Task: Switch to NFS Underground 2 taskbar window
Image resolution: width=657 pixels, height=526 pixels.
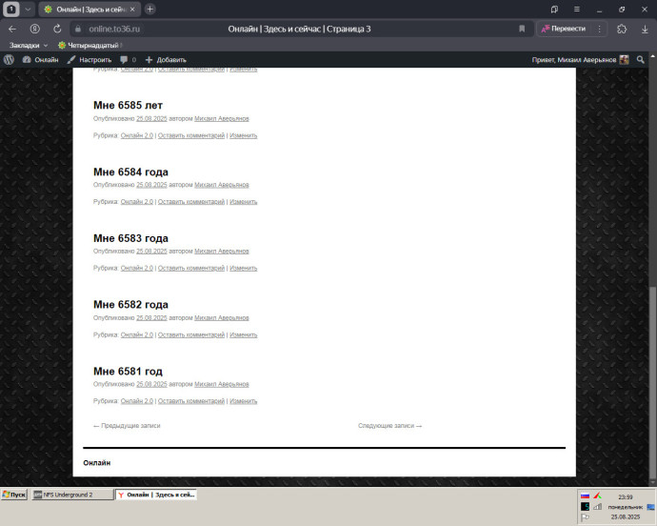Action: point(72,495)
